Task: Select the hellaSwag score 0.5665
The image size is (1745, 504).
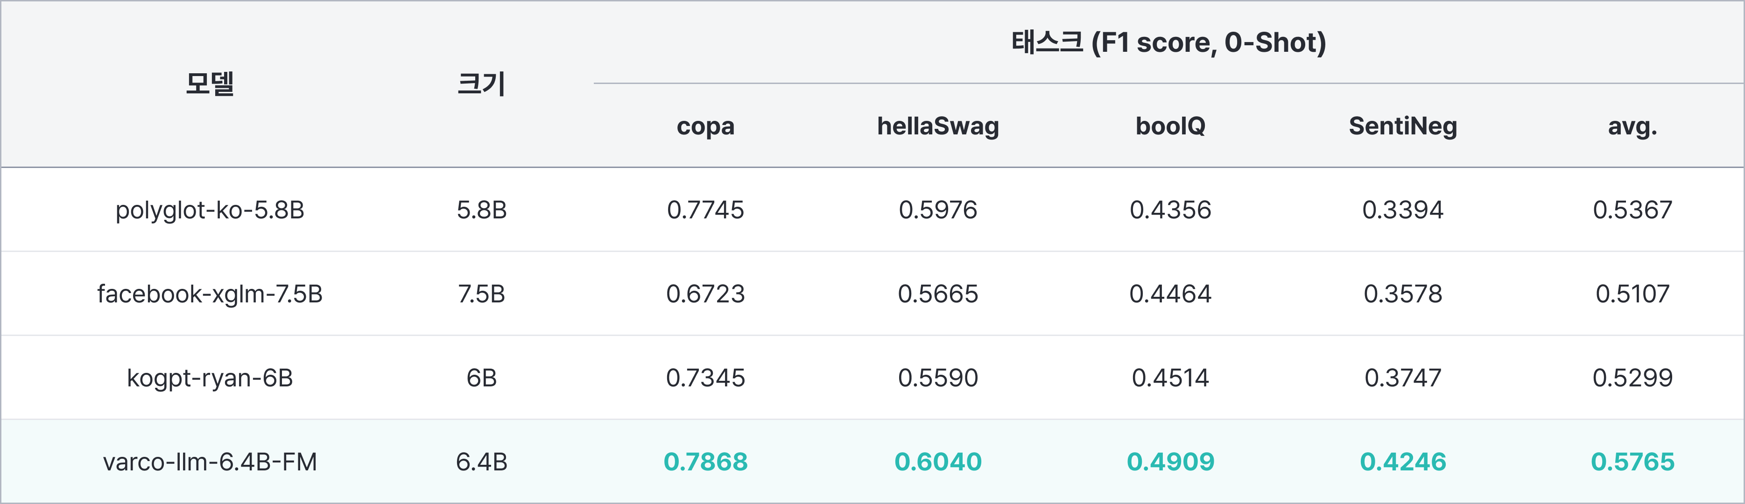Action: 937,294
